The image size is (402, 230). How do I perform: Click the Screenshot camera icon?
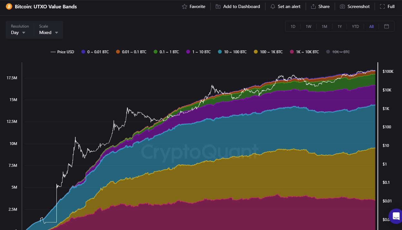pyautogui.click(x=342, y=6)
